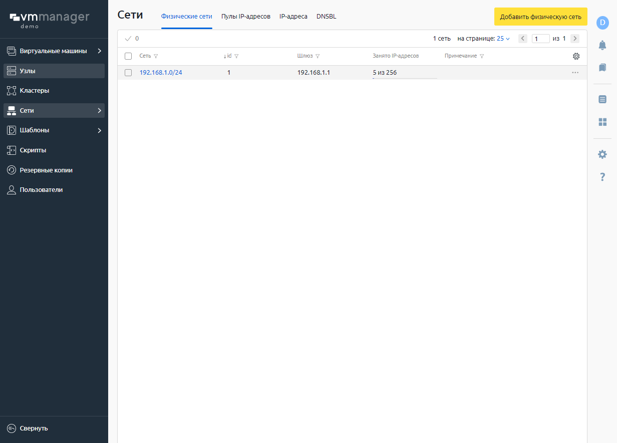The height and width of the screenshot is (443, 617).
Task: Open the per-page 25 dropdown
Action: point(503,39)
